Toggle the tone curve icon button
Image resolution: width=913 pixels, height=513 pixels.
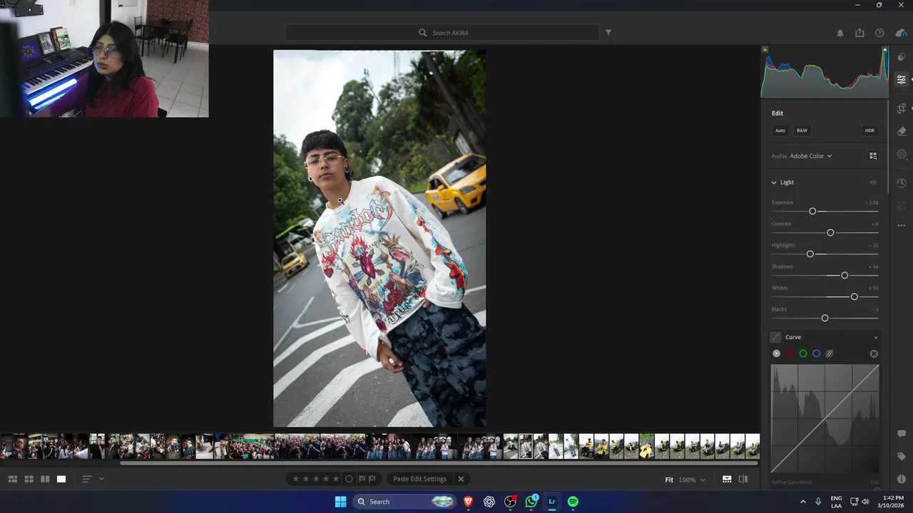tap(776, 337)
